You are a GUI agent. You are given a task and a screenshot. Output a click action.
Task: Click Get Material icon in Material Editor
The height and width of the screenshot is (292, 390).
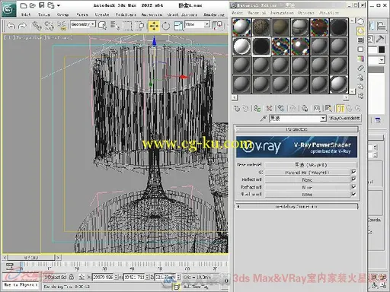pos(237,109)
